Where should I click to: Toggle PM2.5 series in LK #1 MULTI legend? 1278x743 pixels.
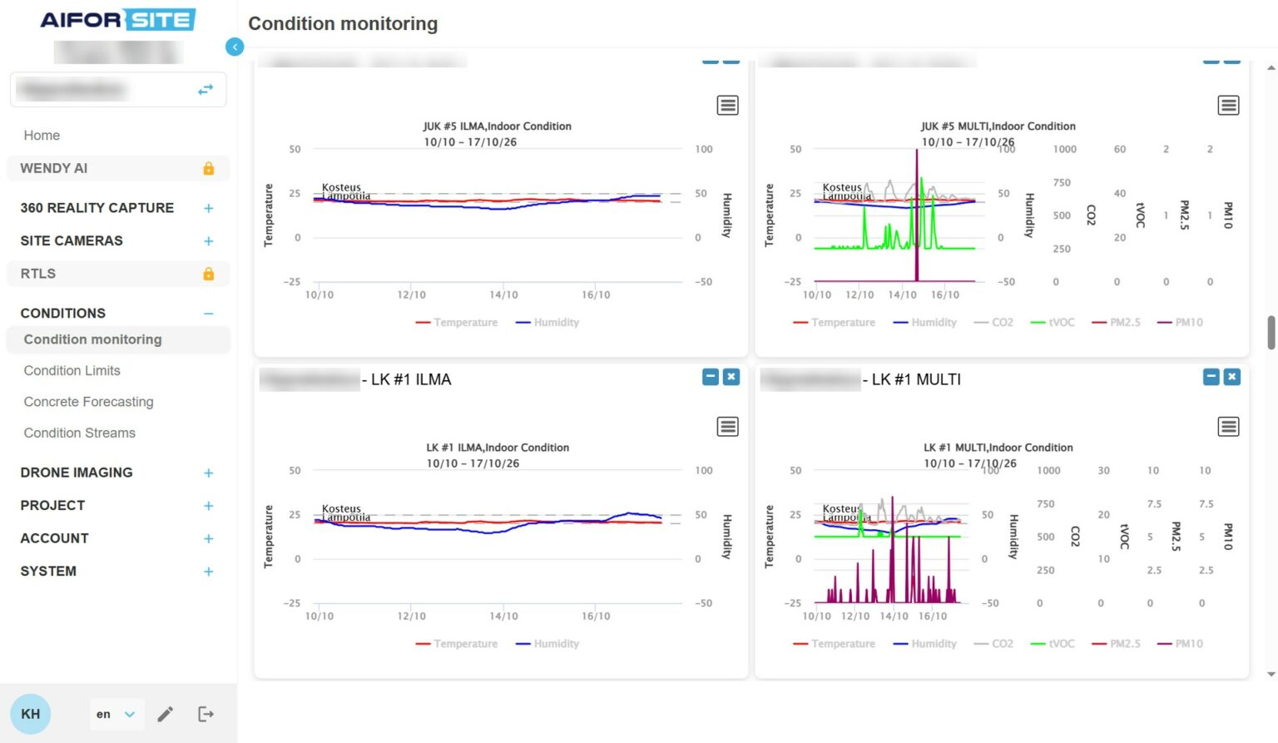point(1116,644)
